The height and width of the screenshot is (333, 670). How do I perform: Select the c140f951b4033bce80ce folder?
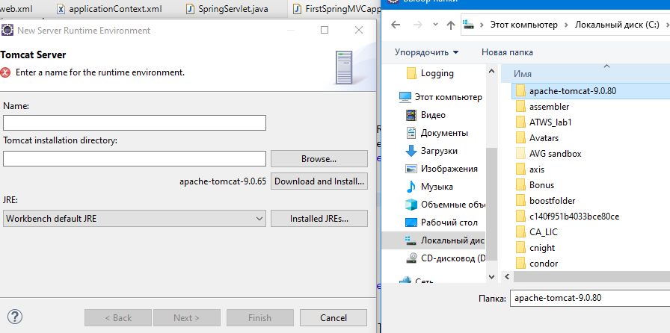tap(574, 217)
